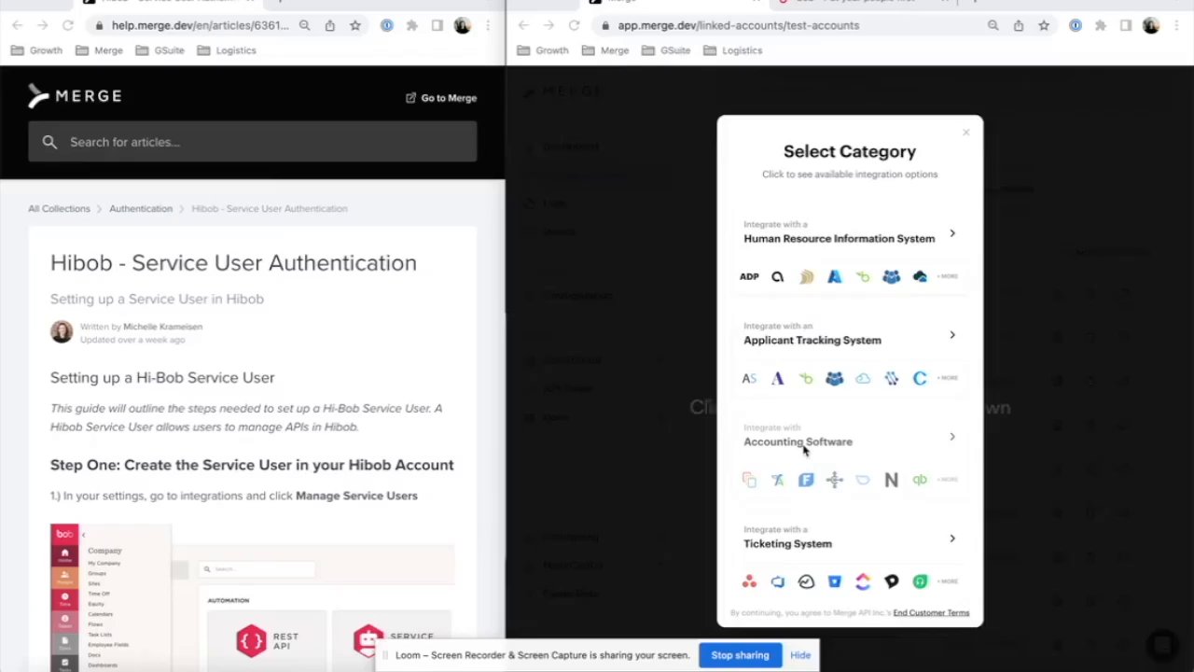Expand the Ticketing System category arrow
Image resolution: width=1194 pixels, height=672 pixels.
tap(952, 538)
